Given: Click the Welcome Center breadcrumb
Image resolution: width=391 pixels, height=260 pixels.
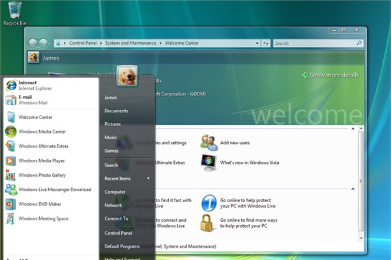Looking at the screenshot, I should [182, 43].
